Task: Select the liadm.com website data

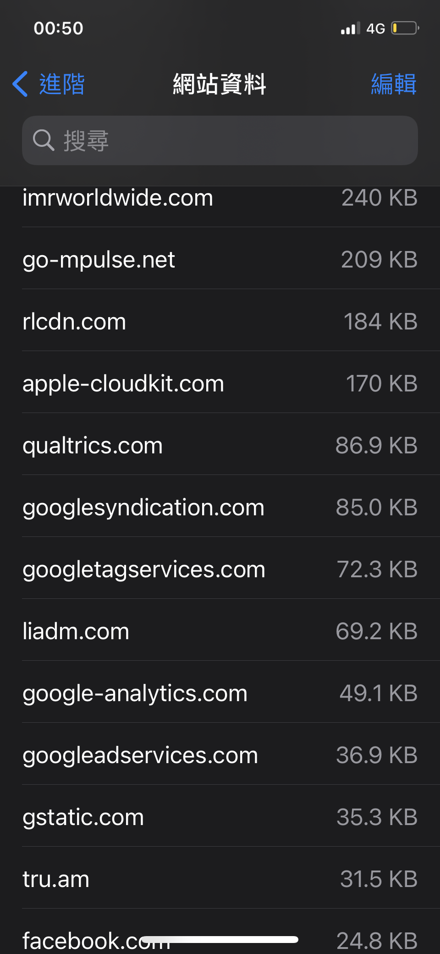Action: [x=220, y=631]
